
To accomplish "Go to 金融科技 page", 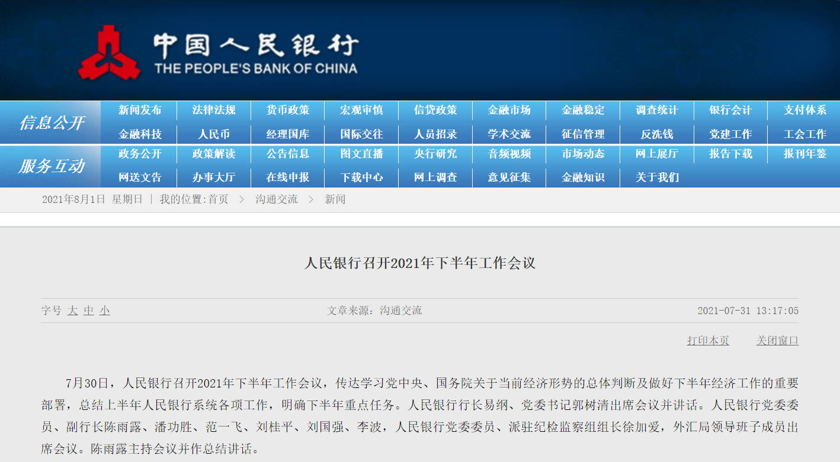I will [140, 134].
